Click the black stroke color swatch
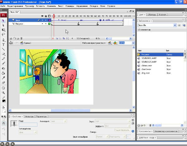This screenshot has height=146, width=187. click(4, 101)
